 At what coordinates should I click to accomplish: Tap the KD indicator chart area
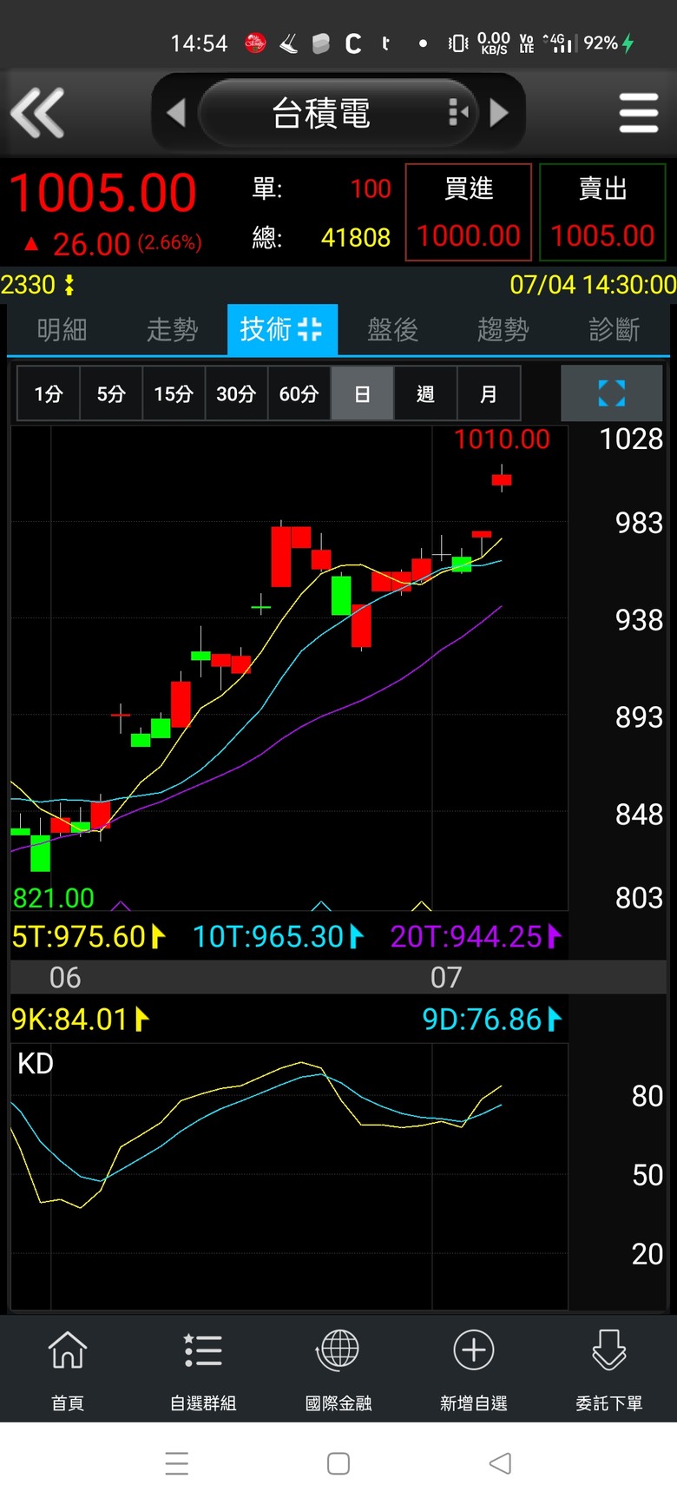(289, 1177)
